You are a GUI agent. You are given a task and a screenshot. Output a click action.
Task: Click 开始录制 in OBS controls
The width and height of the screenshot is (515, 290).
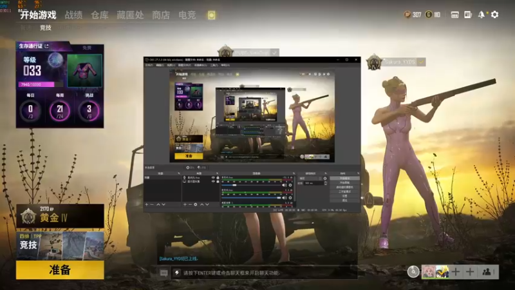coord(344,182)
